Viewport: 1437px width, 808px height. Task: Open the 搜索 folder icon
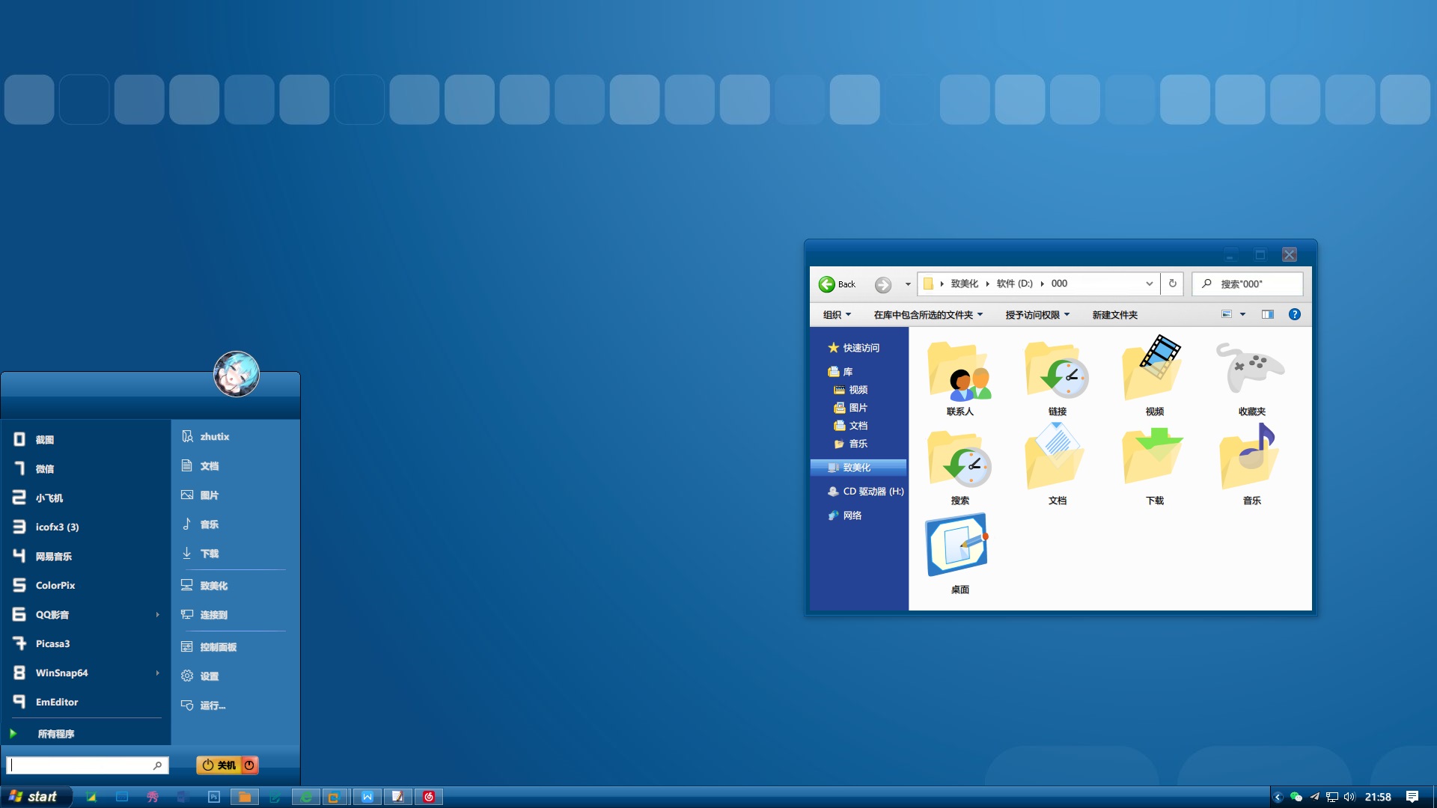(x=960, y=460)
